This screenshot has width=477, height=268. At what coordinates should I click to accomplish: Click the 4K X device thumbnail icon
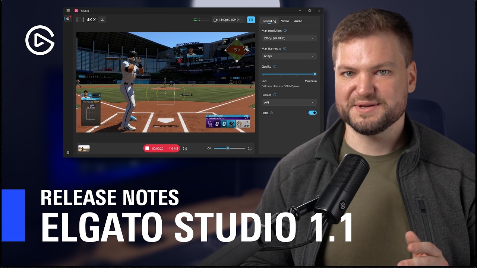coord(80,20)
